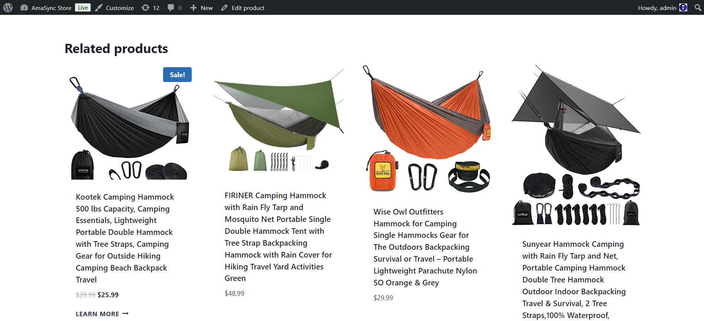Screen dimensions: 704x321
Task: Open the updates icon showing 12
Action: (146, 8)
